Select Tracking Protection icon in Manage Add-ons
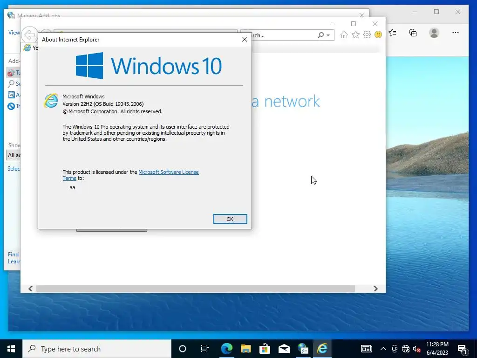The image size is (477, 358). 11,106
